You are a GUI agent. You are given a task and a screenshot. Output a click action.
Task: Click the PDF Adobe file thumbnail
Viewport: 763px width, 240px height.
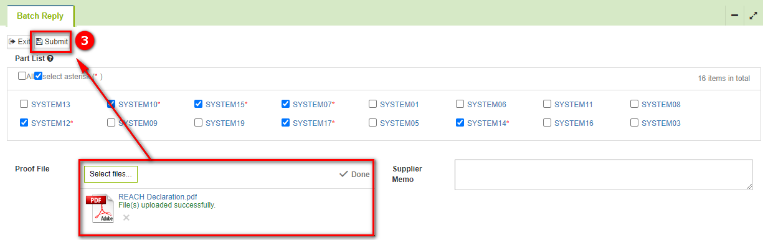[100, 208]
